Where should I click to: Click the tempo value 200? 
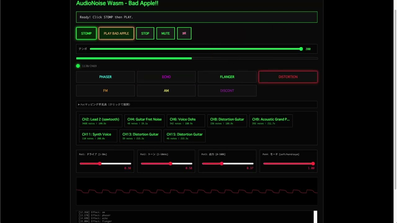(308, 49)
